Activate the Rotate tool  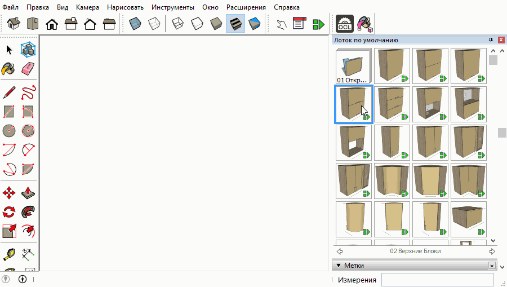click(8, 212)
